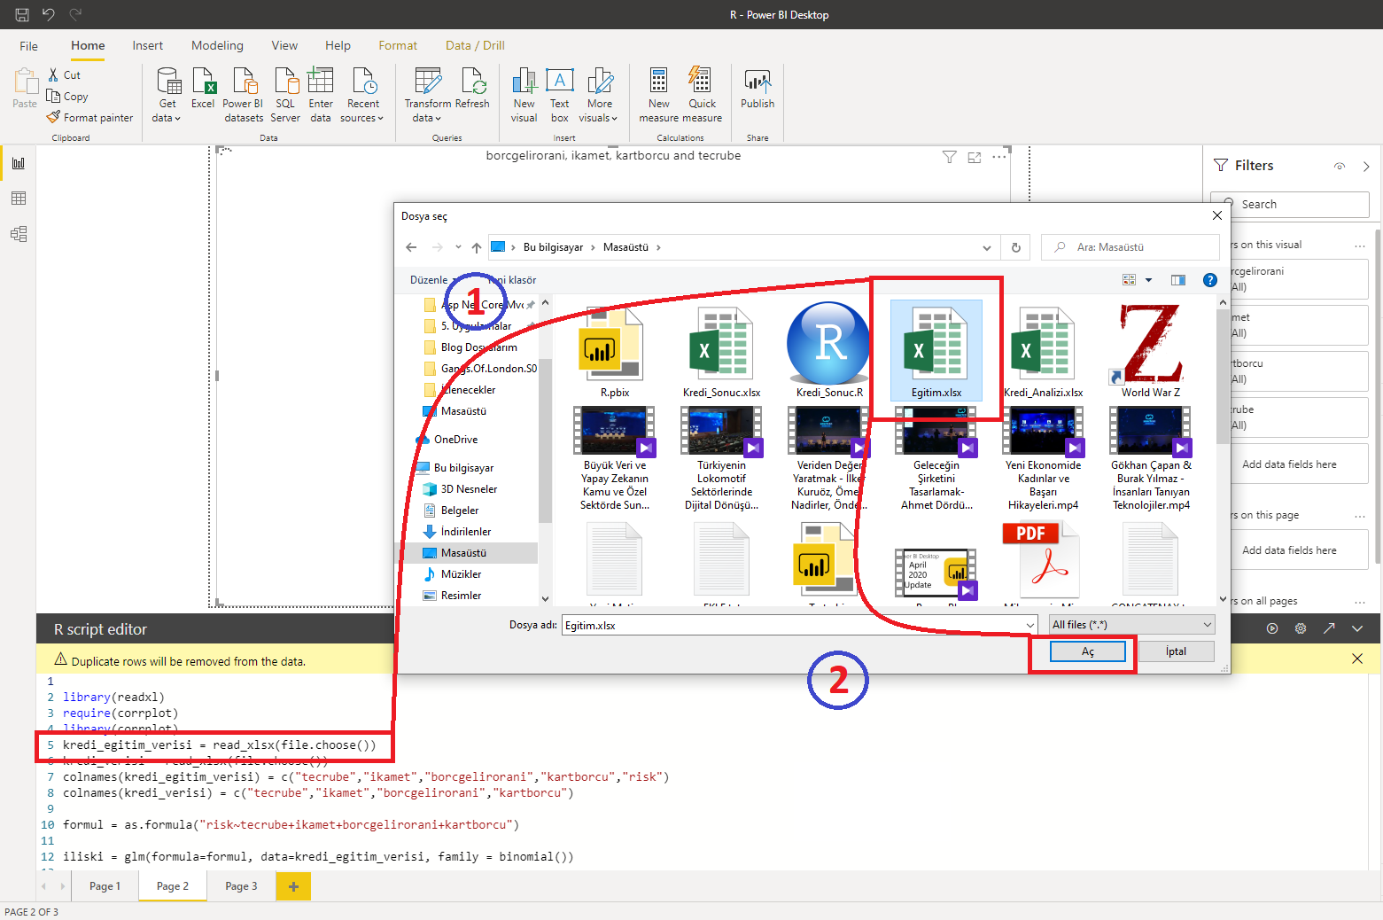Click the file list vertical scrollbar
The image size is (1383, 920).
pos(1223,443)
